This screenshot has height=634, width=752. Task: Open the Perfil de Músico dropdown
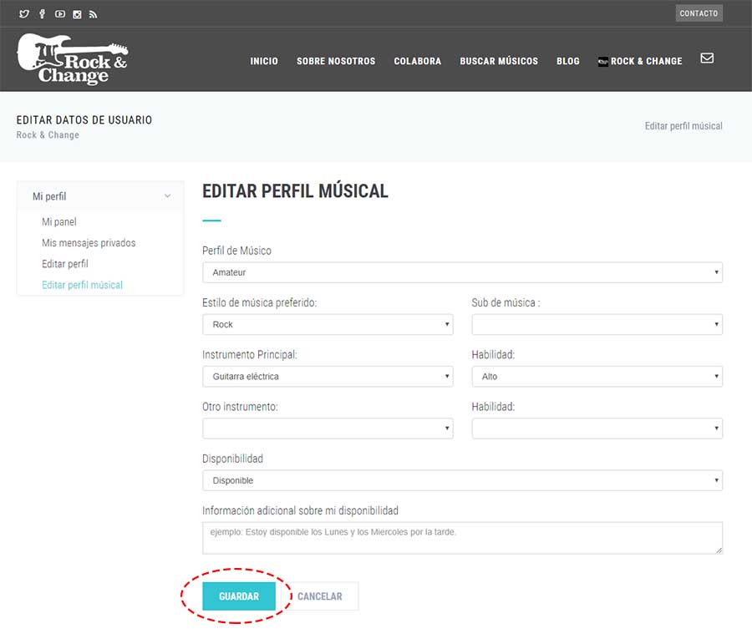coord(462,272)
